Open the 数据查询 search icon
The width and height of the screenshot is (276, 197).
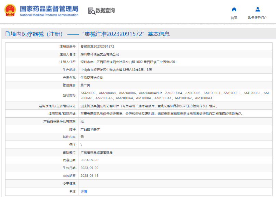pyautogui.click(x=91, y=11)
